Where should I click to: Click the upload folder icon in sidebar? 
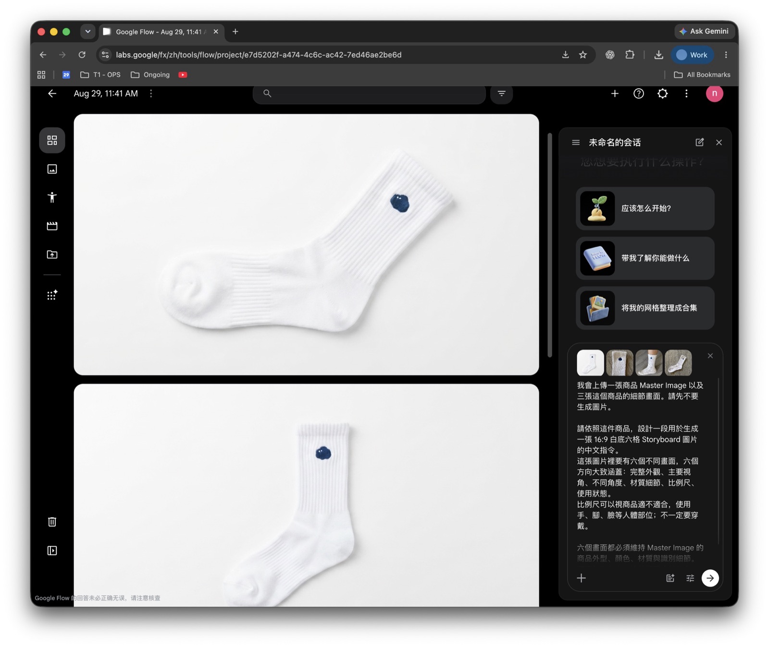[52, 254]
